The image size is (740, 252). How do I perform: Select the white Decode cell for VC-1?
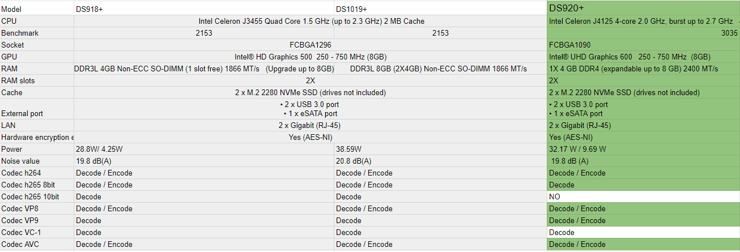(x=643, y=232)
